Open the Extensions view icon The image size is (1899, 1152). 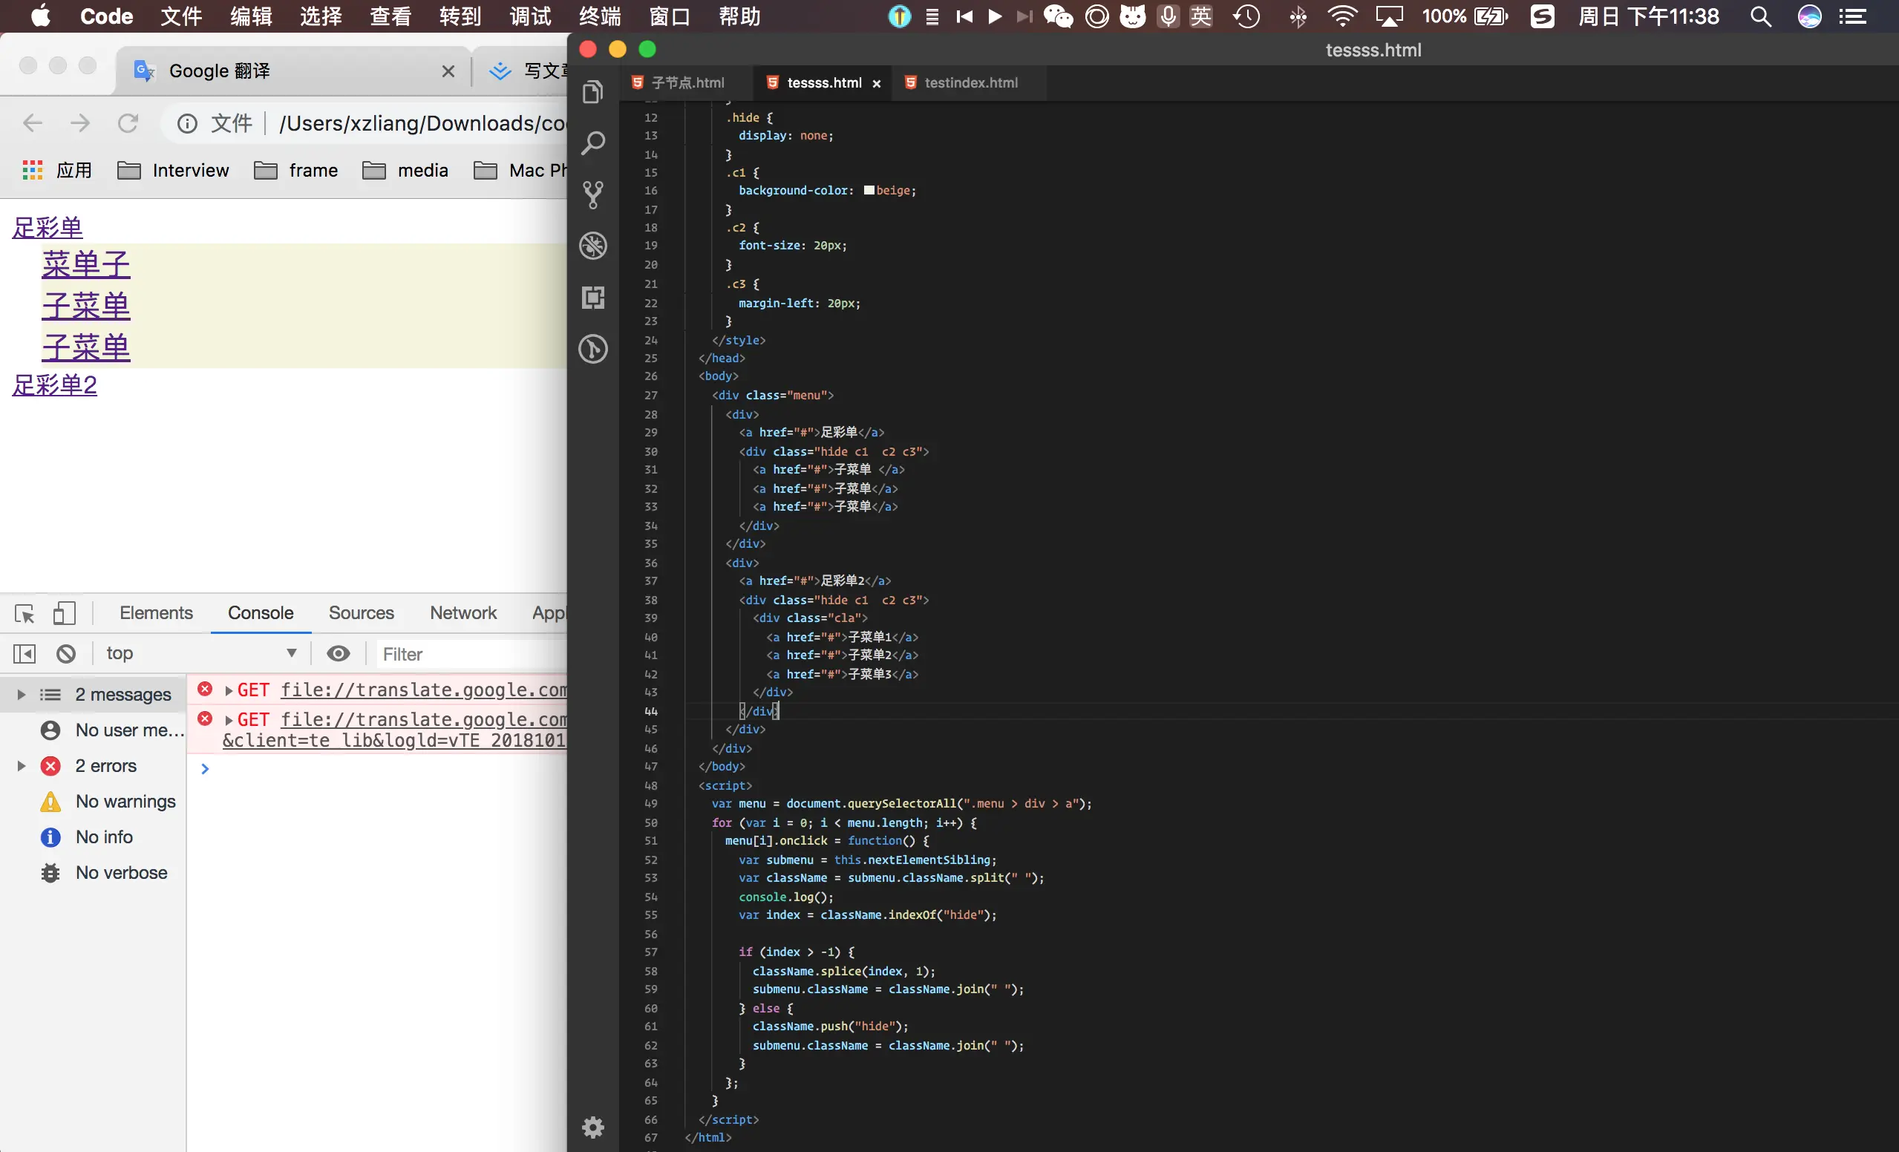tap(592, 298)
